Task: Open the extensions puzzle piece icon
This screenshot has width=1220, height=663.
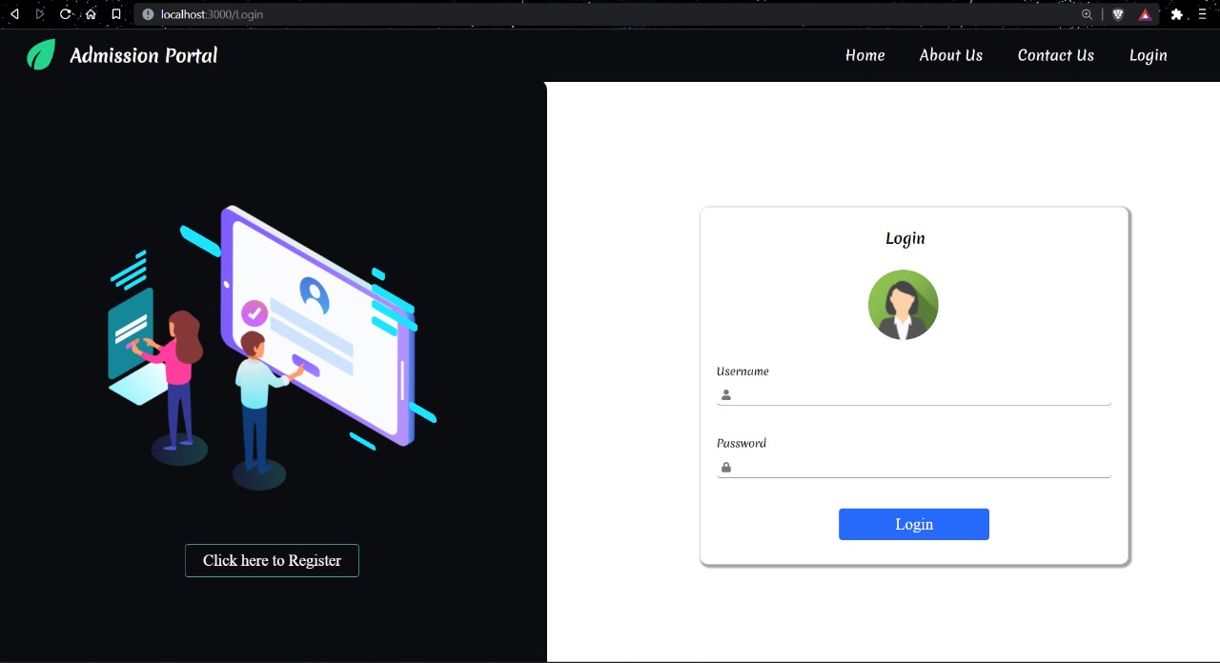Action: pyautogui.click(x=1177, y=14)
